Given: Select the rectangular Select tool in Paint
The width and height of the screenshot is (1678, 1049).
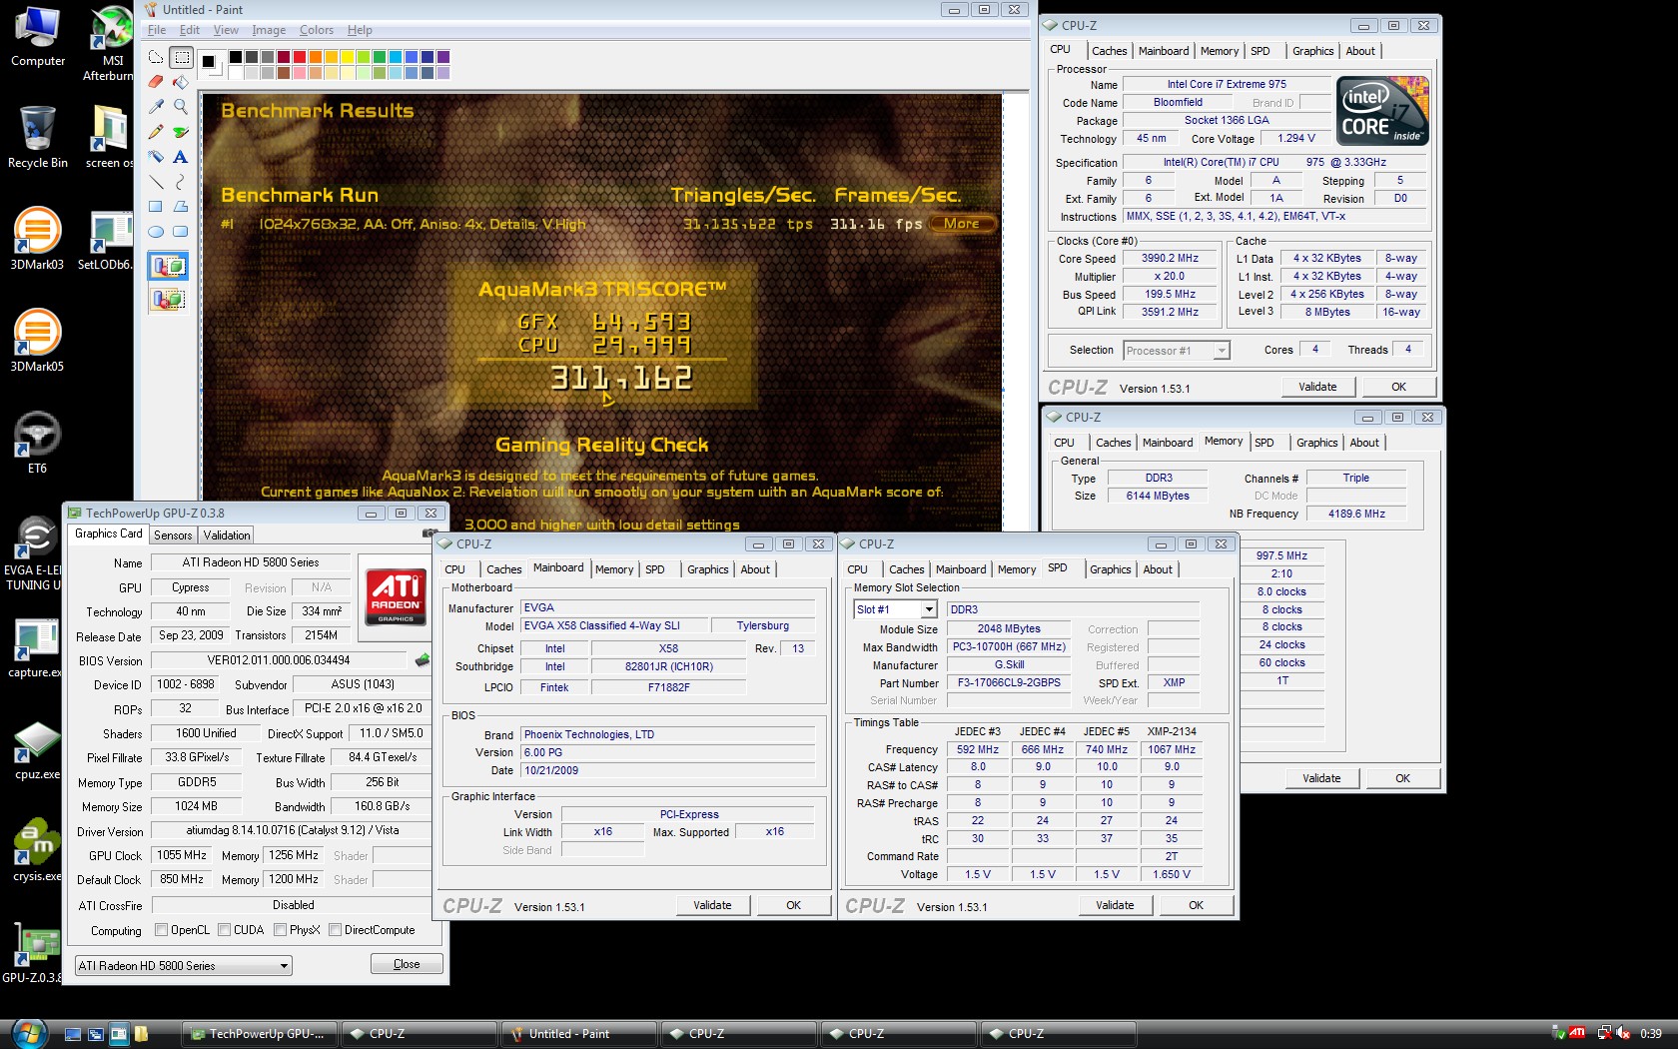Looking at the screenshot, I should point(181,57).
